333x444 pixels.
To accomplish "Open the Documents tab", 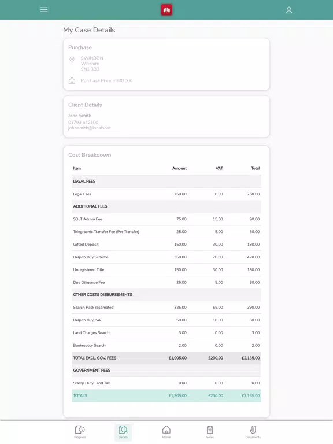I will point(253,432).
